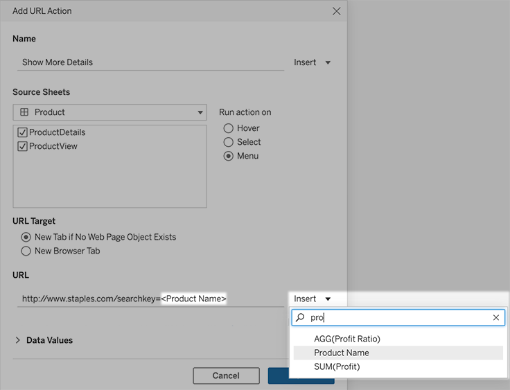This screenshot has height=390, width=510.
Task: Uncheck the ProductView checkbox
Action: click(x=22, y=146)
